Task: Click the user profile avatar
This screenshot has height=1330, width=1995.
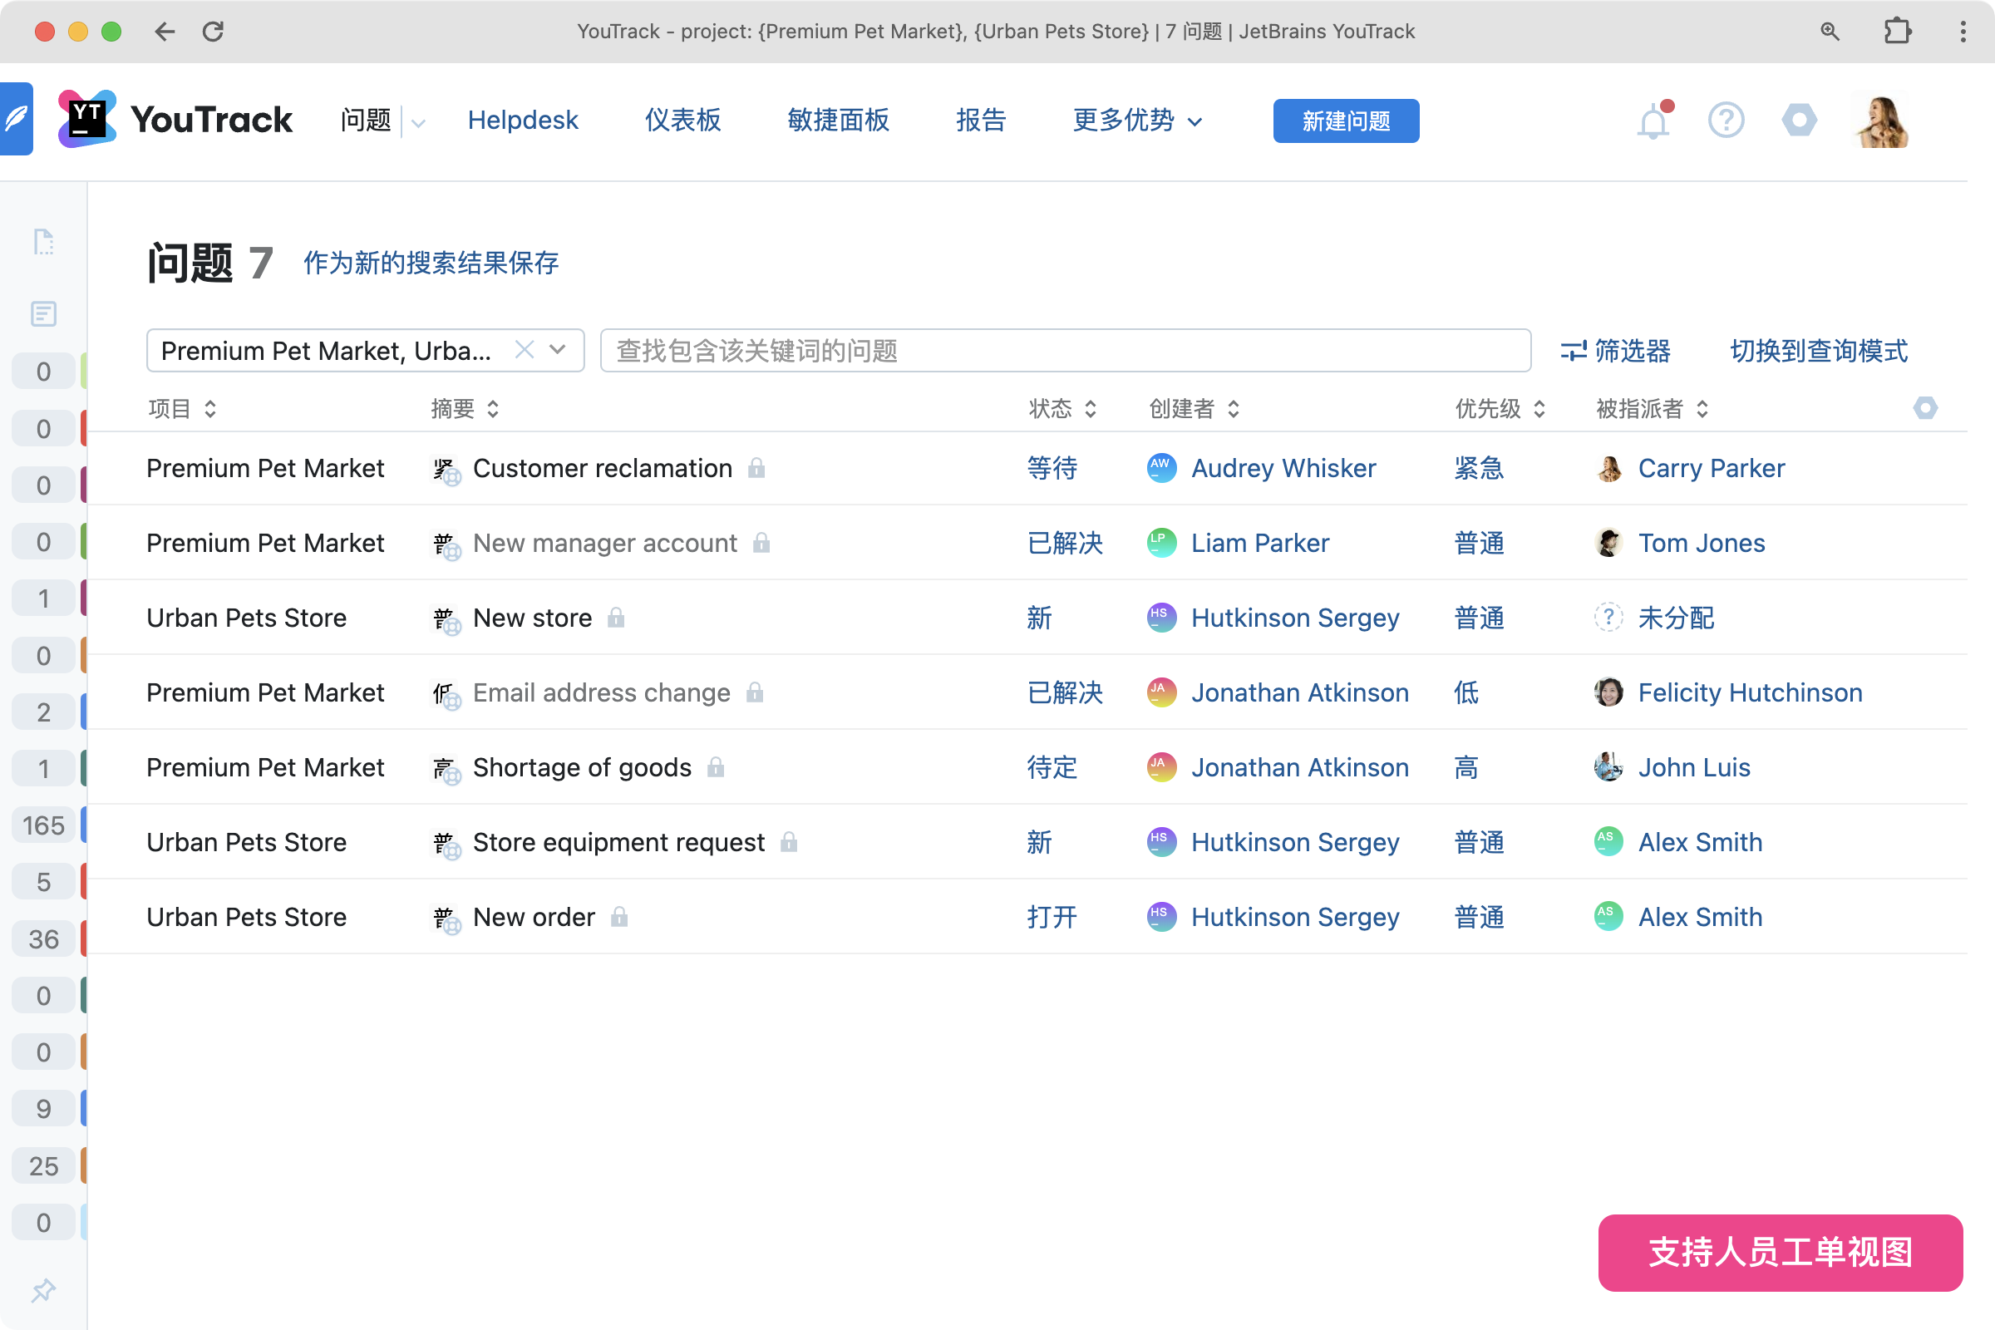Action: pos(1881,121)
